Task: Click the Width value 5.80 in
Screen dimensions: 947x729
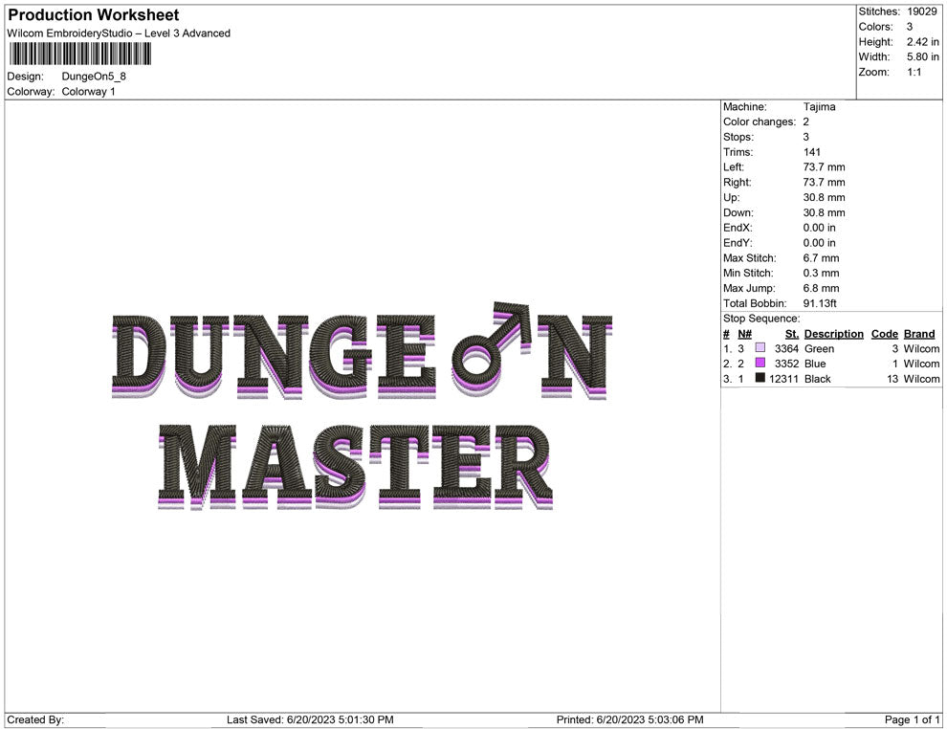Action: coord(922,56)
